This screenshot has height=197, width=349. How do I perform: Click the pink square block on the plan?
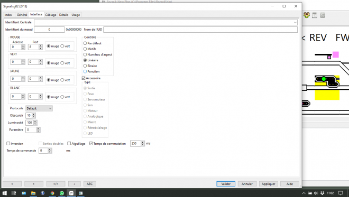336,55
